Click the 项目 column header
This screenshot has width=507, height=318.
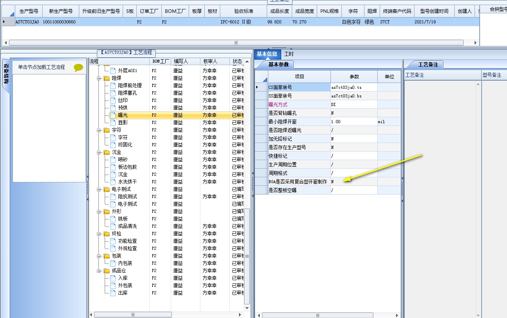tap(300, 77)
